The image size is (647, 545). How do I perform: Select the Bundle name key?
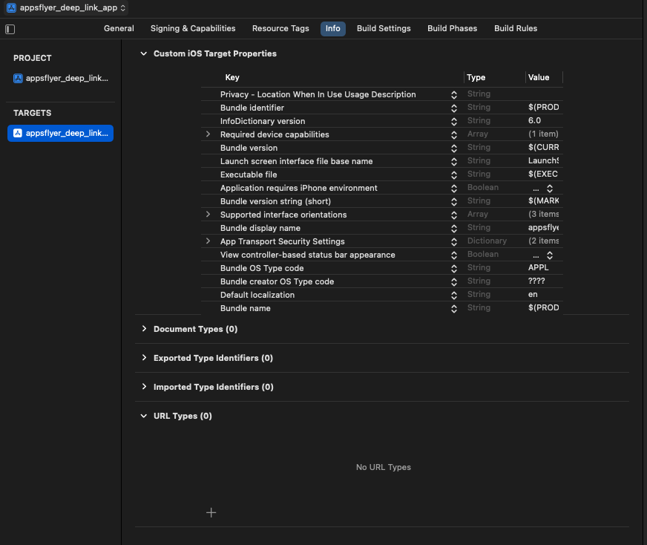coord(245,308)
